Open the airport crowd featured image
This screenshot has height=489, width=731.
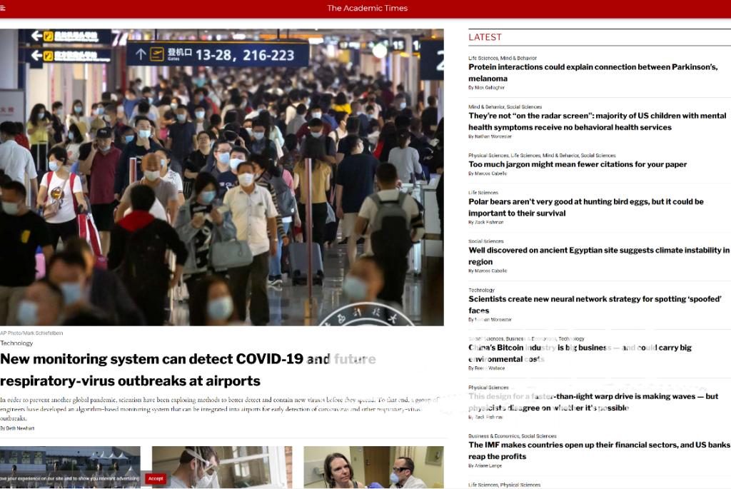[221, 177]
